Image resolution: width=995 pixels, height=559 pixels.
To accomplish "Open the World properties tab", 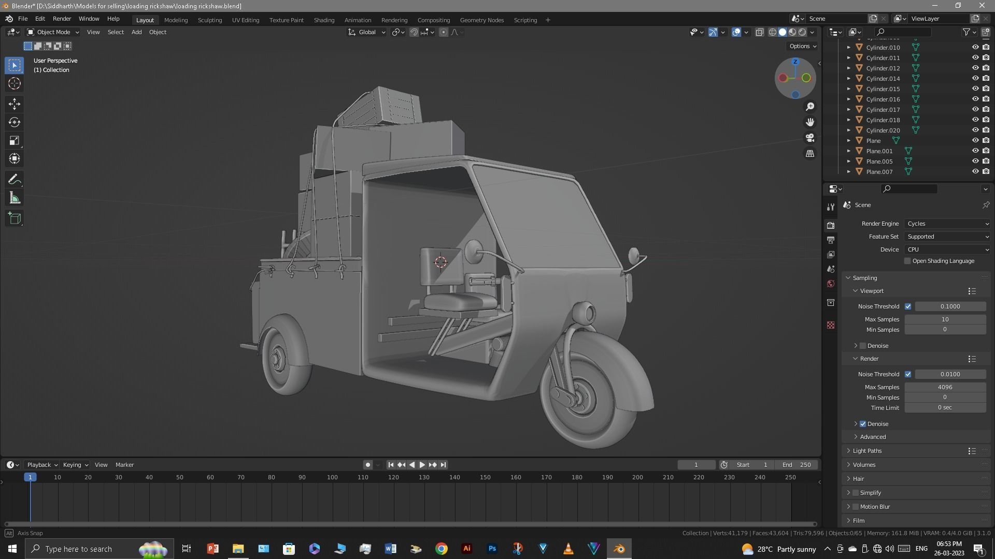I will [x=831, y=284].
